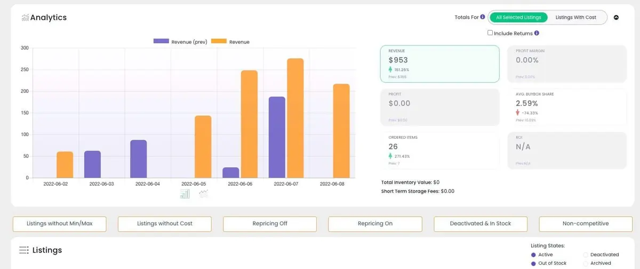Click the -74.33% buybox change value
Image resolution: width=640 pixels, height=269 pixels.
530,113
